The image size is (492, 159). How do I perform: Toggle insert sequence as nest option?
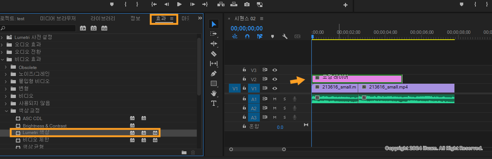click(x=235, y=36)
